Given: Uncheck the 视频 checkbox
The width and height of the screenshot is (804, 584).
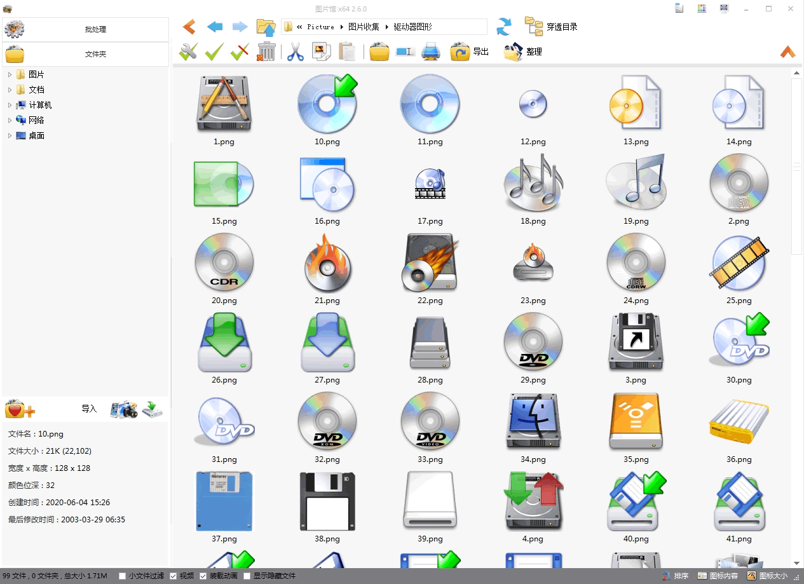Looking at the screenshot, I should 174,576.
